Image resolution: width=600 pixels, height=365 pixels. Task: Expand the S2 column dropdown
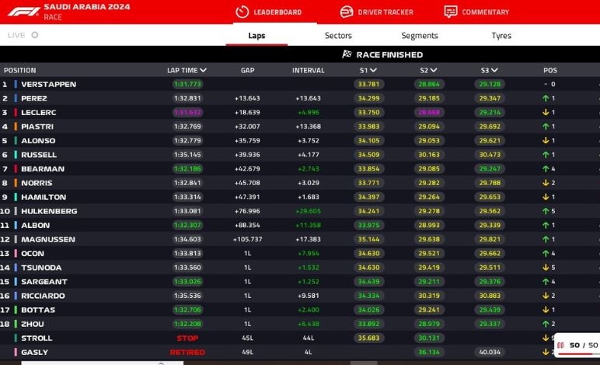434,70
